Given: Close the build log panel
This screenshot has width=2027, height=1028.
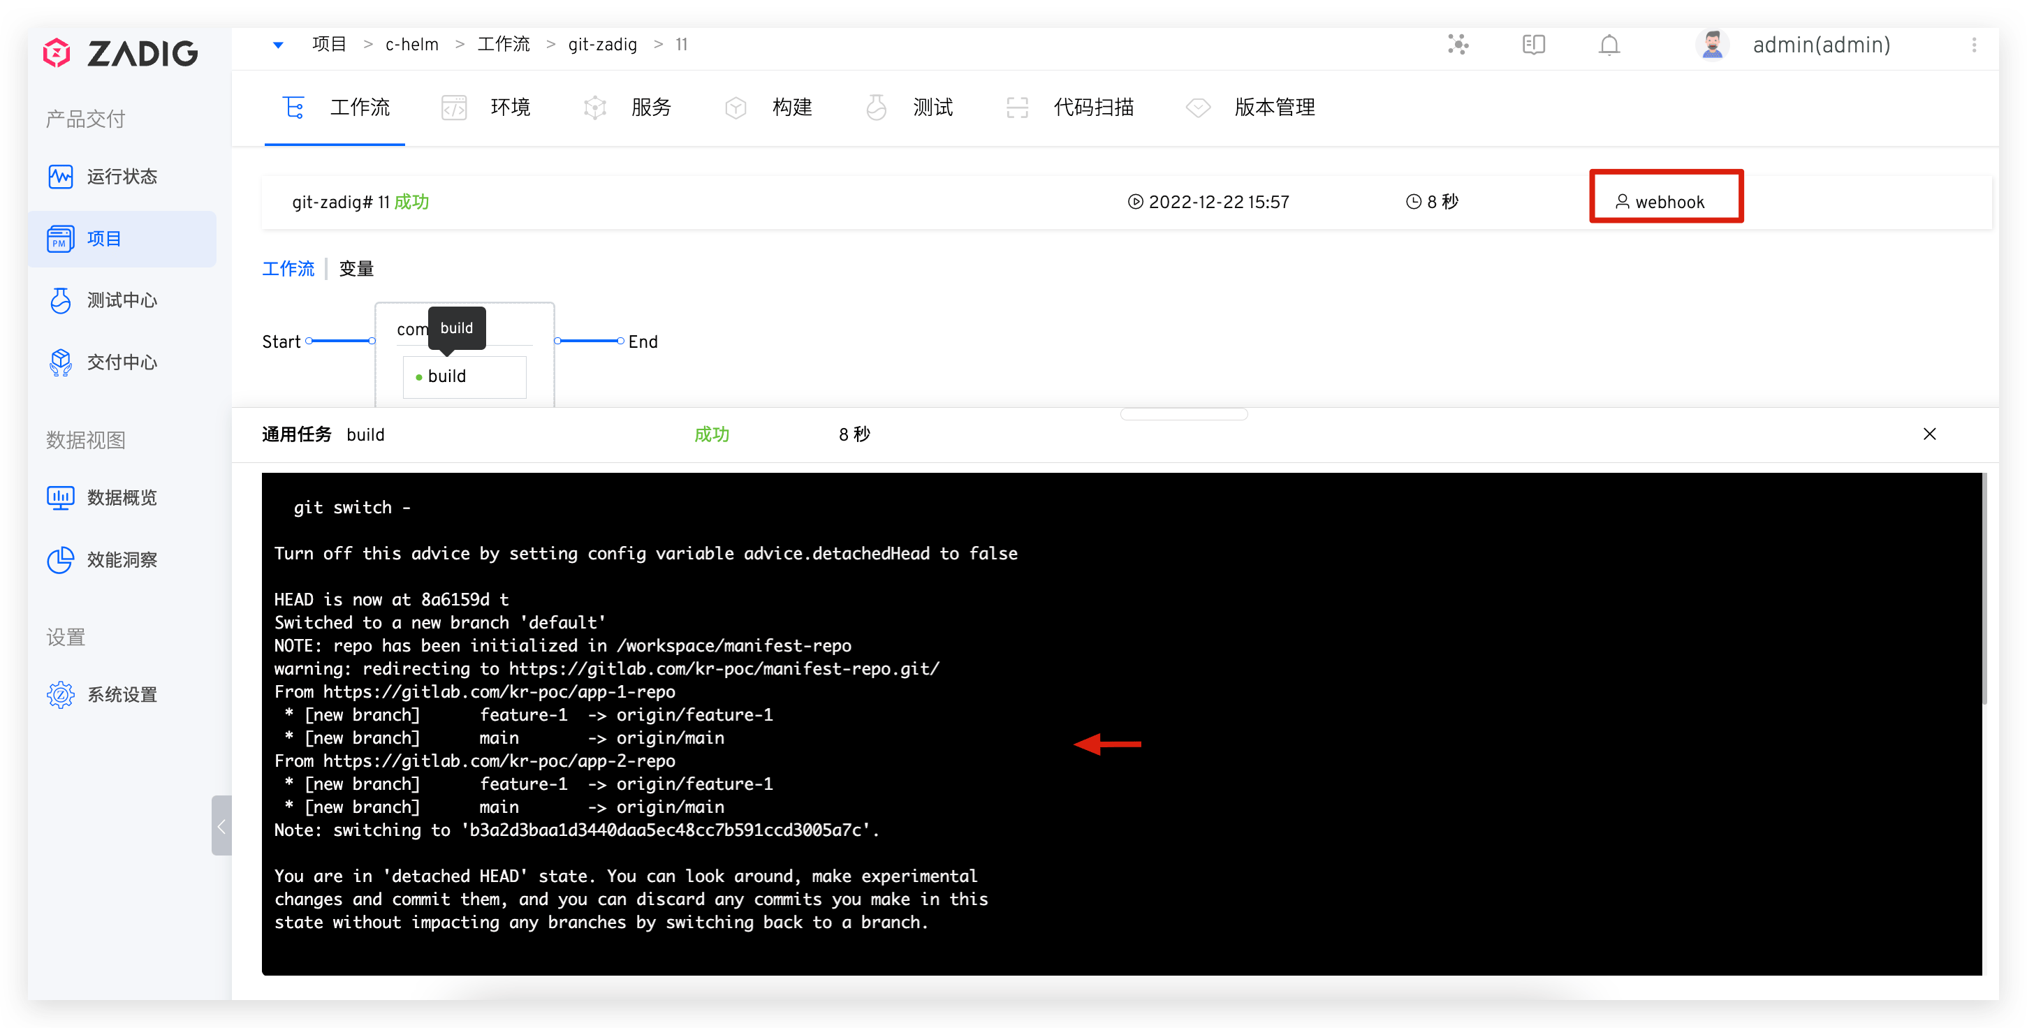Looking at the screenshot, I should coord(1929,434).
